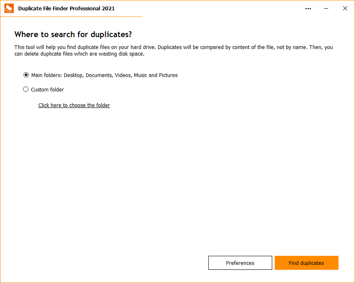Image resolution: width=355 pixels, height=283 pixels.
Task: Minimize the Duplicate File Finder window
Action: (326, 8)
